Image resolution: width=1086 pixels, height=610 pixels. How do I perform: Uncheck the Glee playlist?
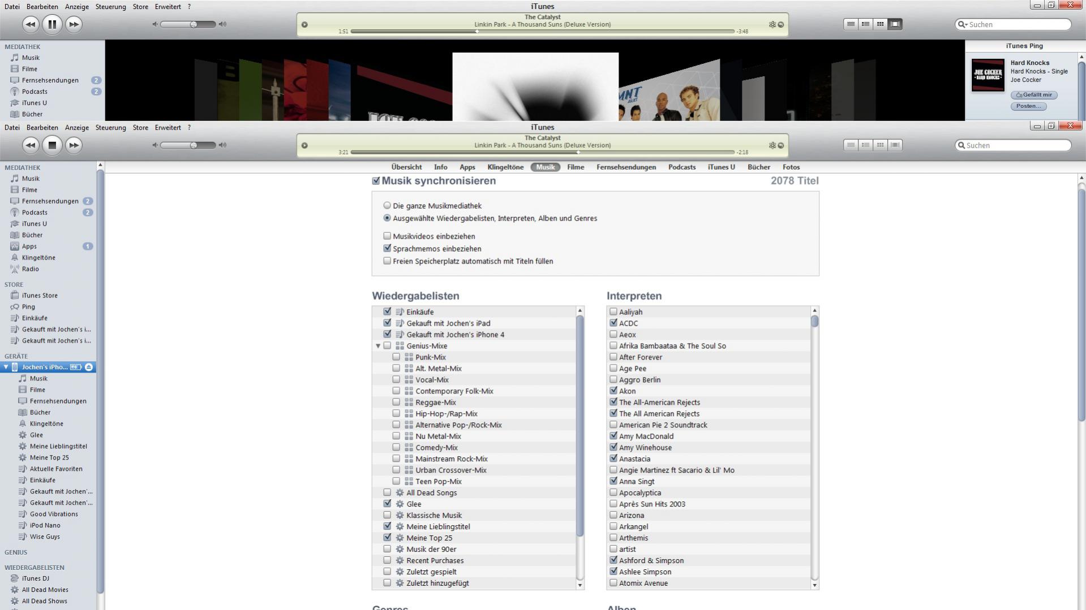387,504
